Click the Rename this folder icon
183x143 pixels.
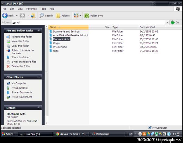click(8, 37)
